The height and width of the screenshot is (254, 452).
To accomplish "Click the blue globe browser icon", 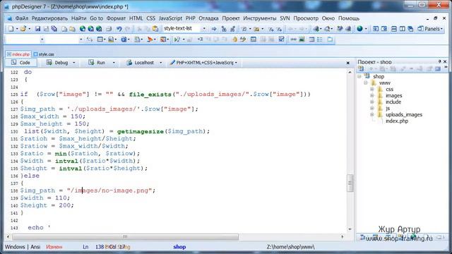I will [x=359, y=29].
